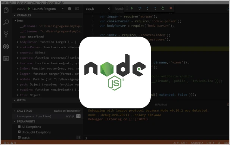Click red Stop square in debug toolbar
The height and width of the screenshot is (145, 230).
pyautogui.click(x=171, y=8)
